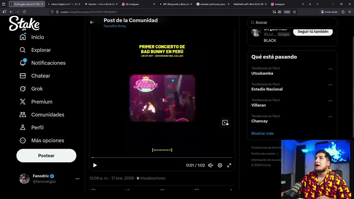Focus the Buscar search field

tap(292, 22)
